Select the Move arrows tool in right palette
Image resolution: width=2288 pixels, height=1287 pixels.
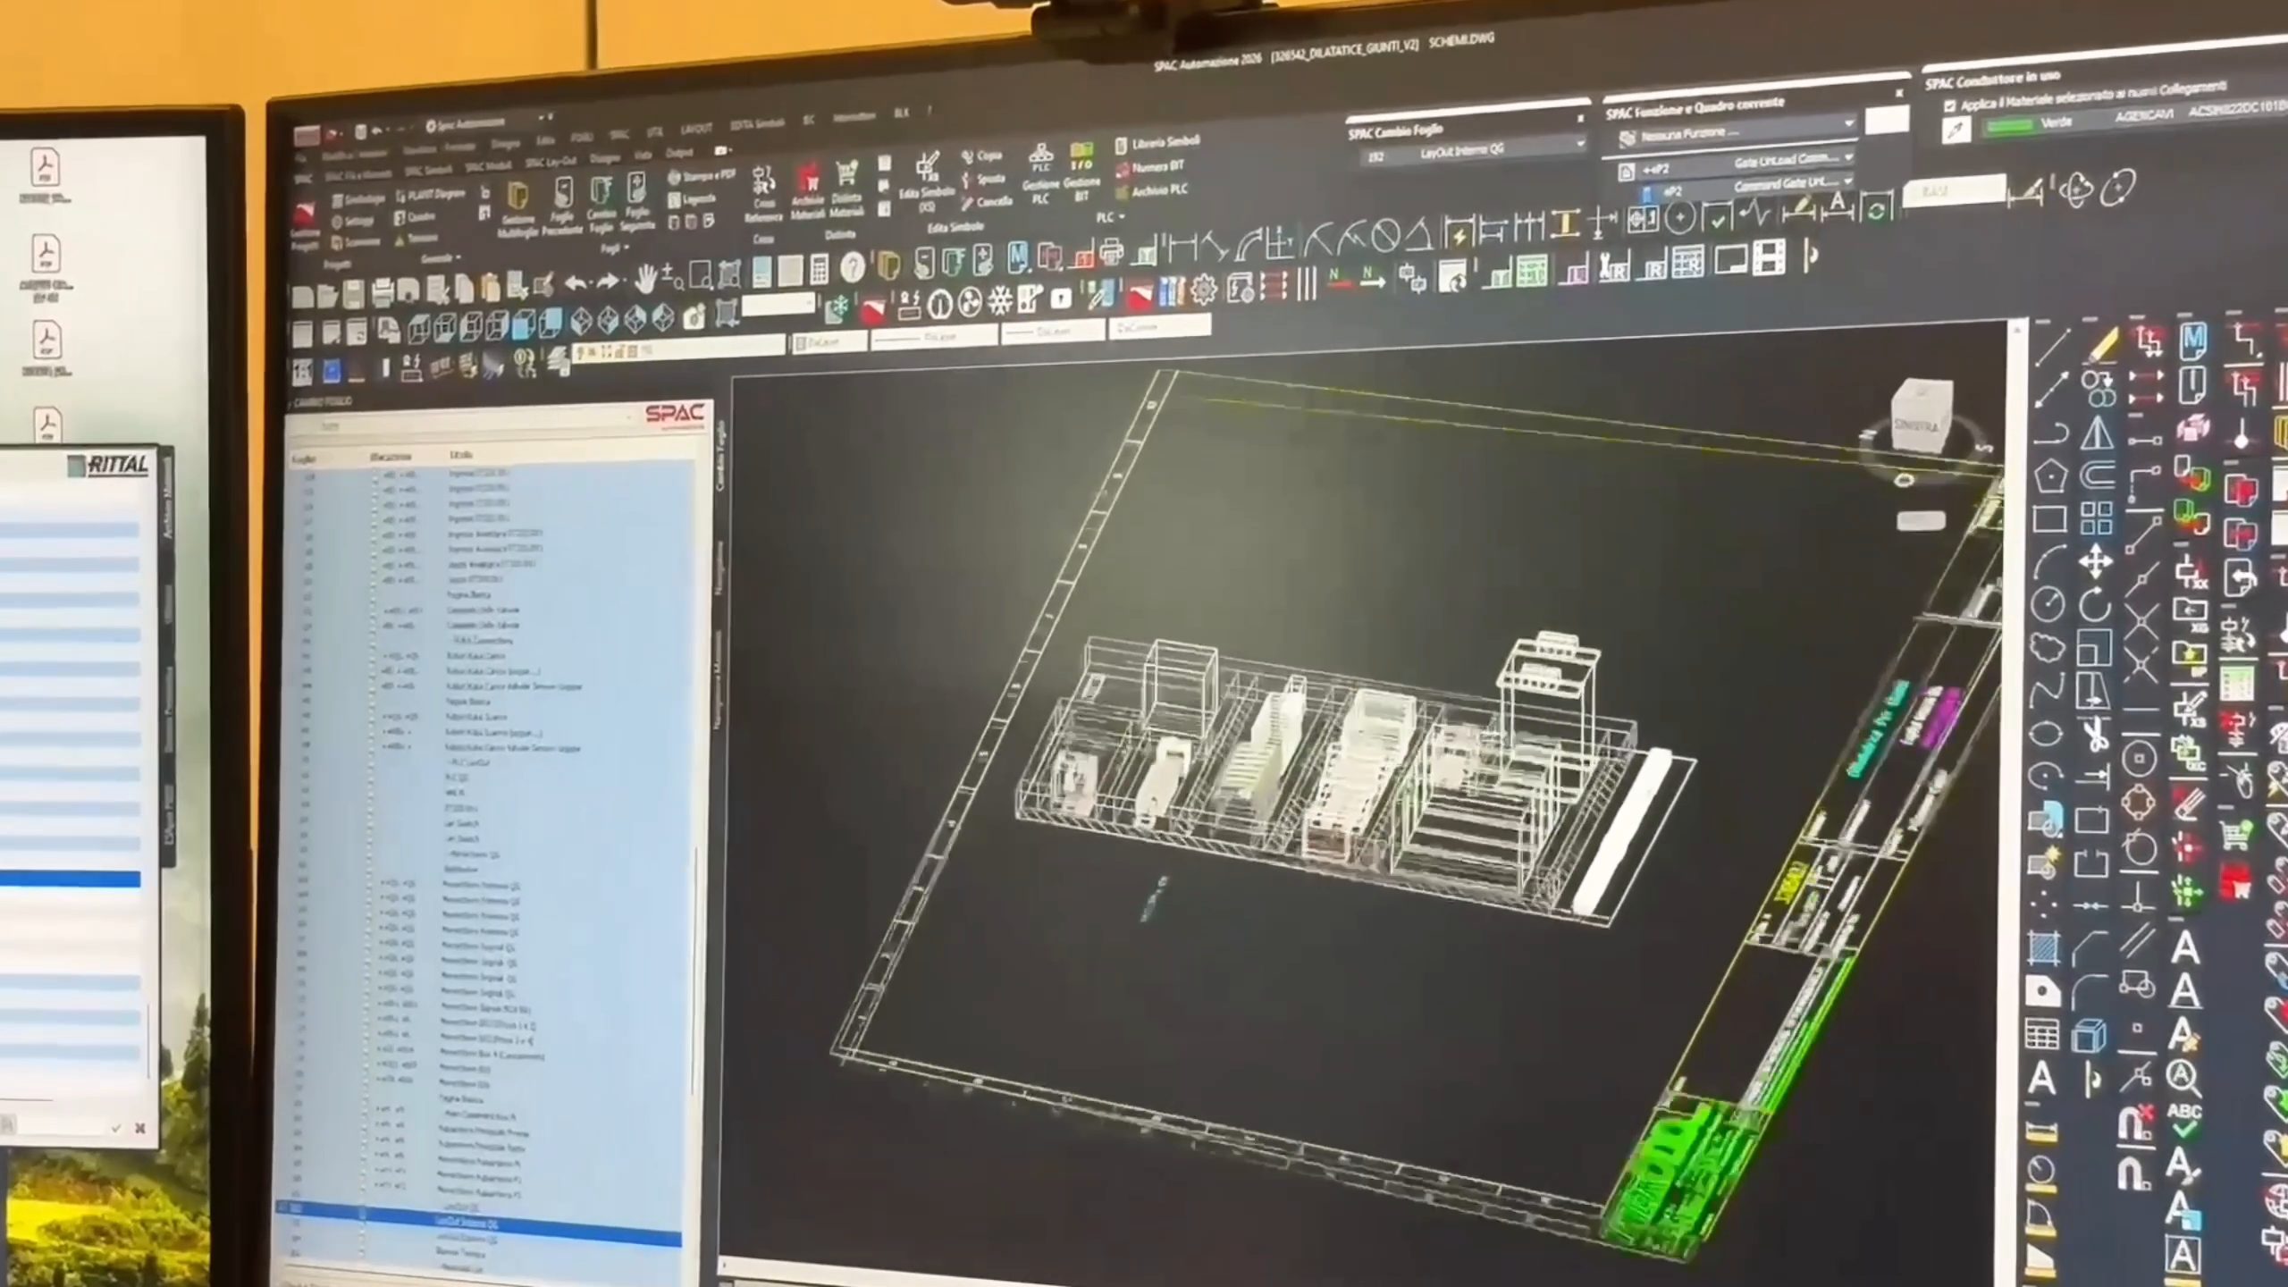tap(2096, 563)
